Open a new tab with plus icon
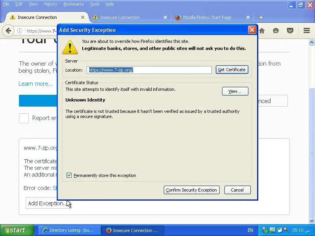This screenshot has height=236, width=315. 261,17
